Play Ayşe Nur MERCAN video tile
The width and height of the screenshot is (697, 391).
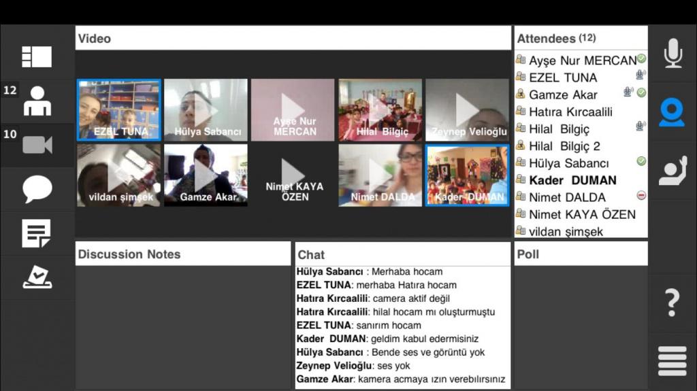(293, 110)
